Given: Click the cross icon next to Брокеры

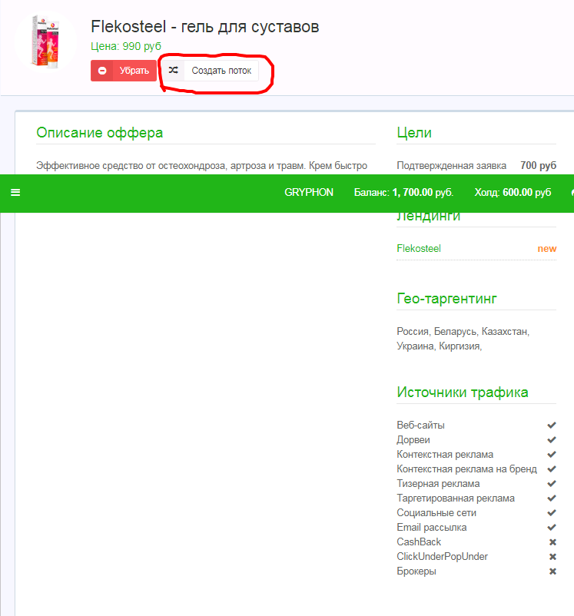Looking at the screenshot, I should tap(552, 571).
